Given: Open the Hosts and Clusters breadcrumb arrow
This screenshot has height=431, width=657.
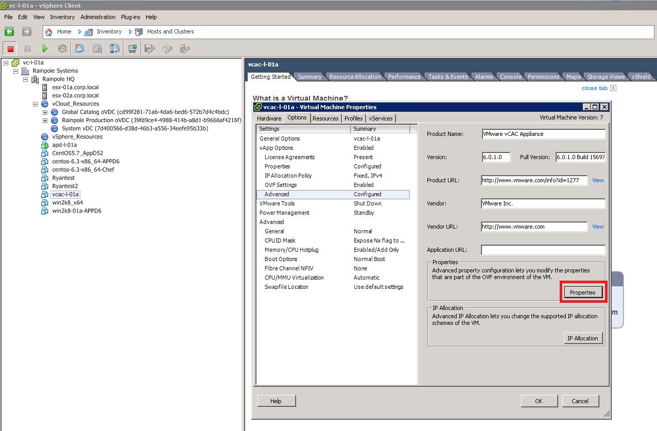Looking at the screenshot, I should pos(130,32).
